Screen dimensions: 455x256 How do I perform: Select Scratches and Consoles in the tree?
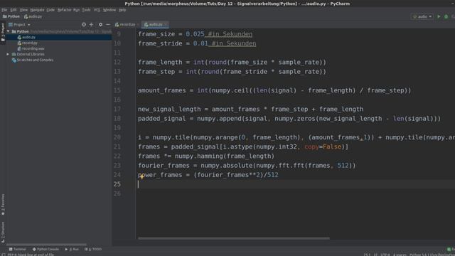tap(35, 60)
